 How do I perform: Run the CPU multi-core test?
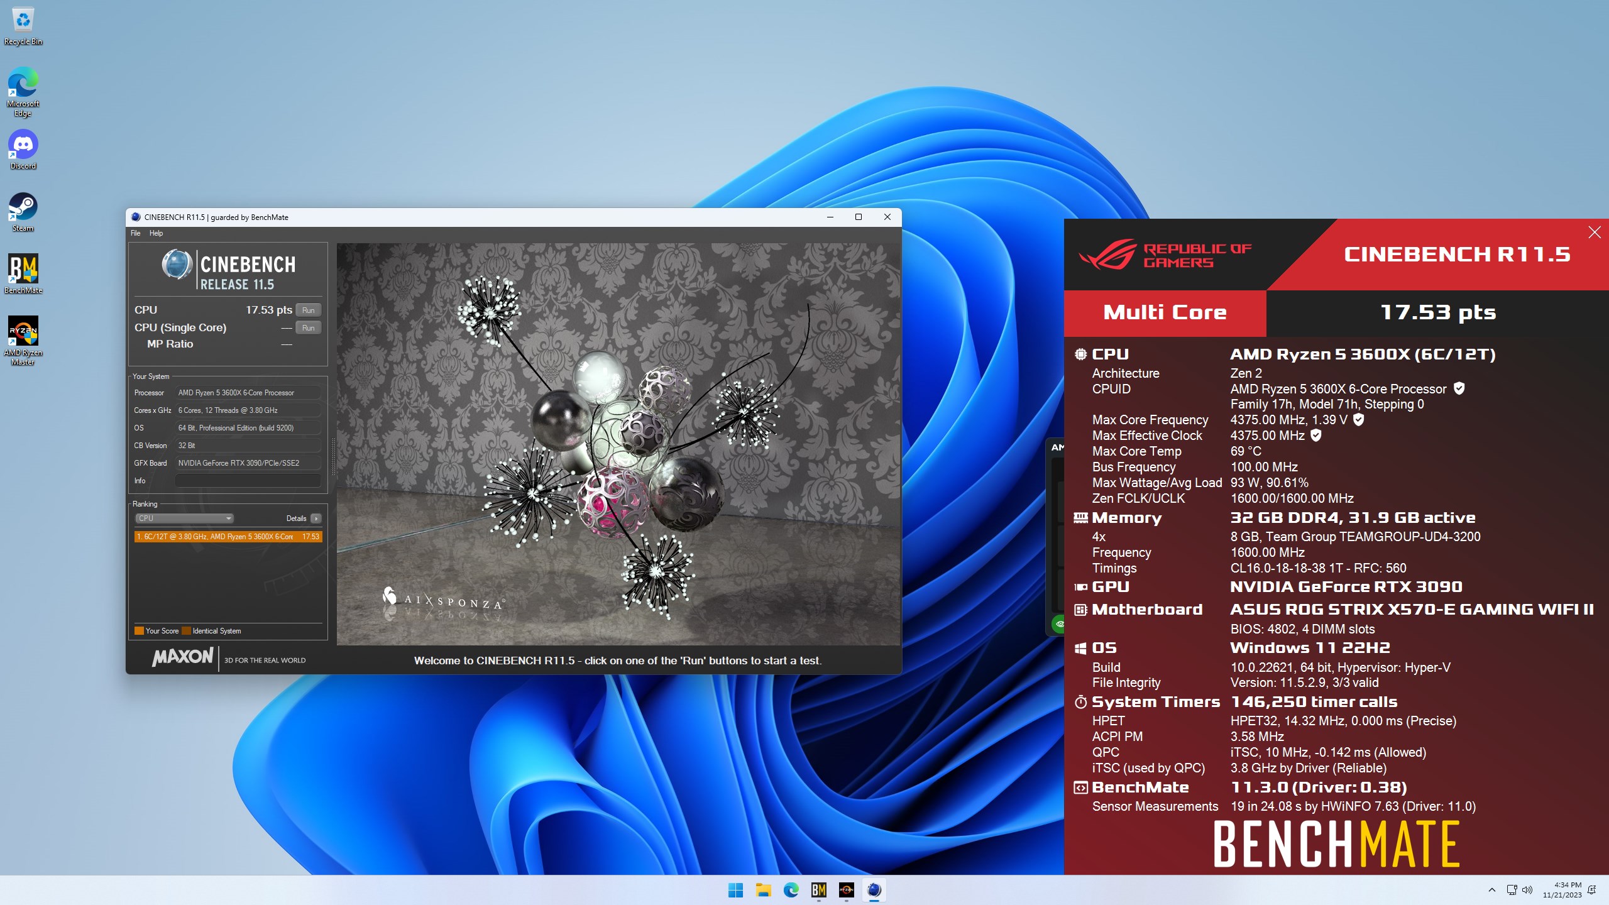pyautogui.click(x=308, y=310)
